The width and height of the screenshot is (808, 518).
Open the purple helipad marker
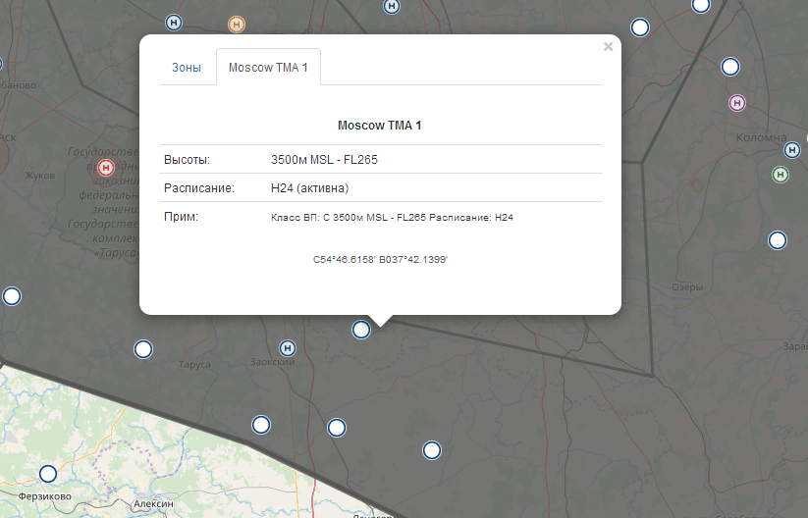[737, 103]
